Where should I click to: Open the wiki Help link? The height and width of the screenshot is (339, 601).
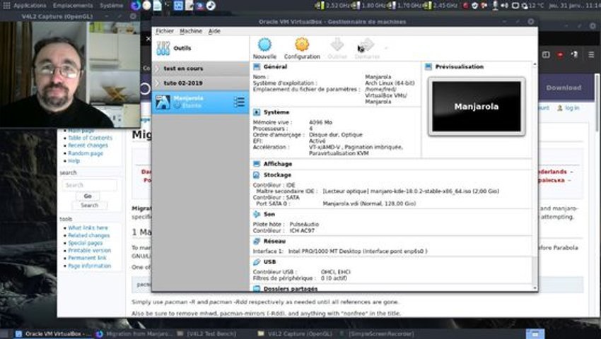tap(74, 161)
